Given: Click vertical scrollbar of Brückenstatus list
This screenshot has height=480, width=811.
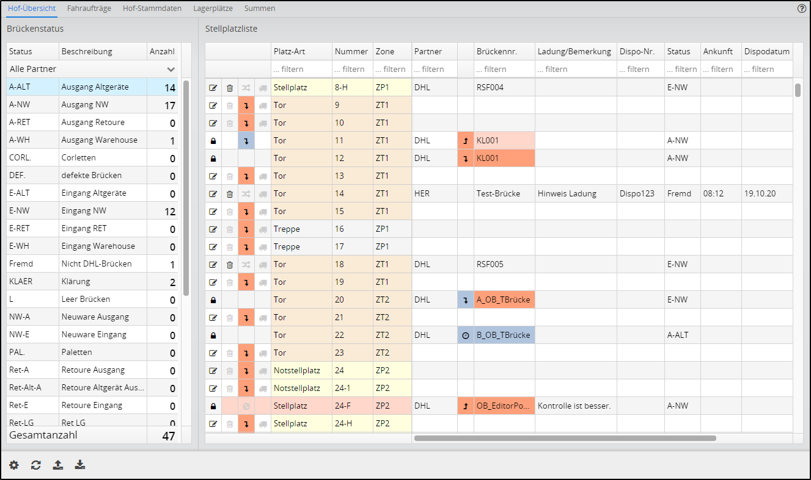Looking at the screenshot, I should (186, 188).
